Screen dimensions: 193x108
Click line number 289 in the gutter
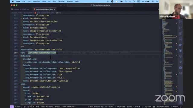pyautogui.click(x=16, y=53)
